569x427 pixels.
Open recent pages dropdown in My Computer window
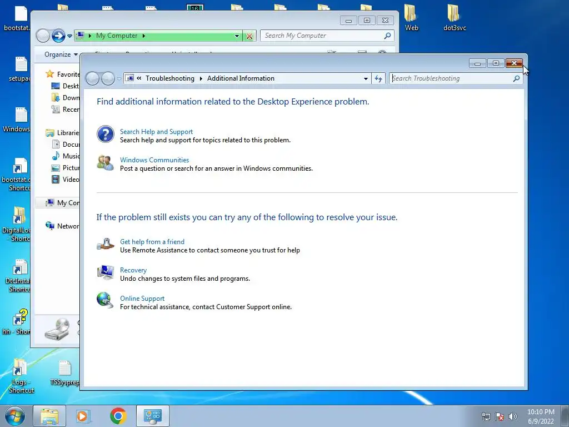69,36
